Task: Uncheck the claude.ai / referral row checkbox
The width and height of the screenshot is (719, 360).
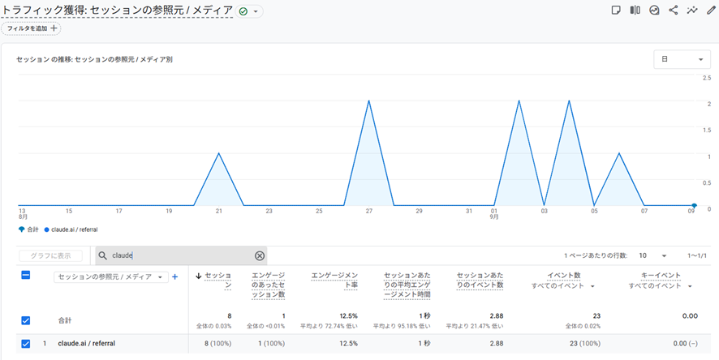Action: [x=26, y=344]
